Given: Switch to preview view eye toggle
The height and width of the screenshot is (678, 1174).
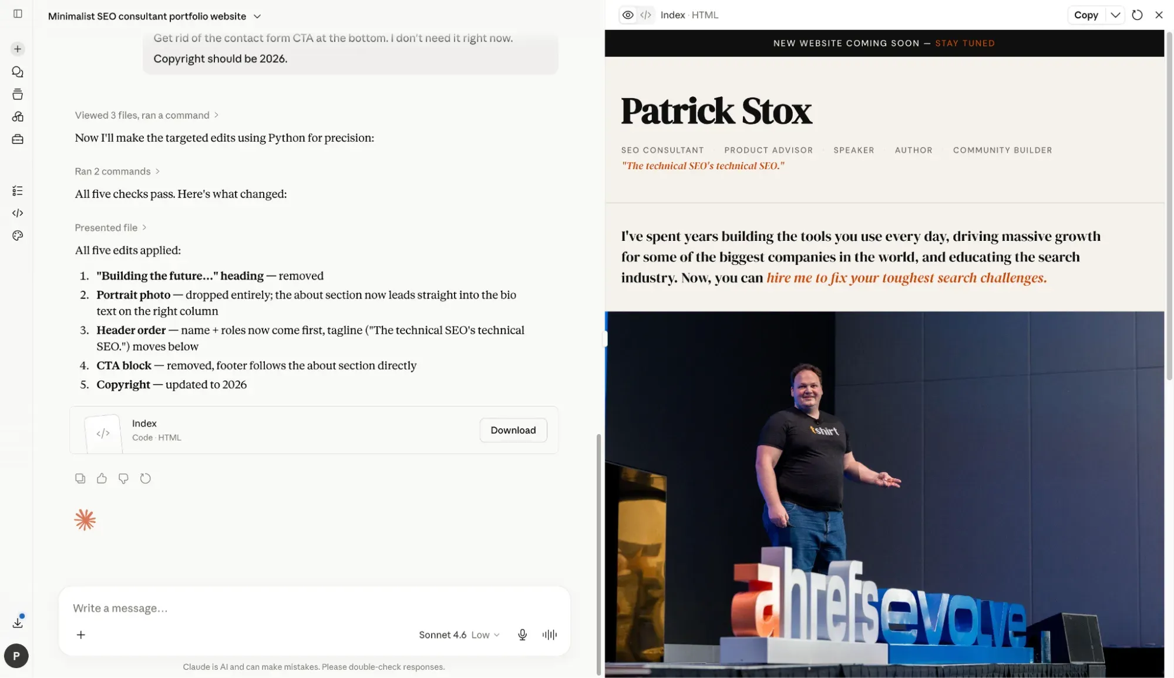Looking at the screenshot, I should pos(628,15).
